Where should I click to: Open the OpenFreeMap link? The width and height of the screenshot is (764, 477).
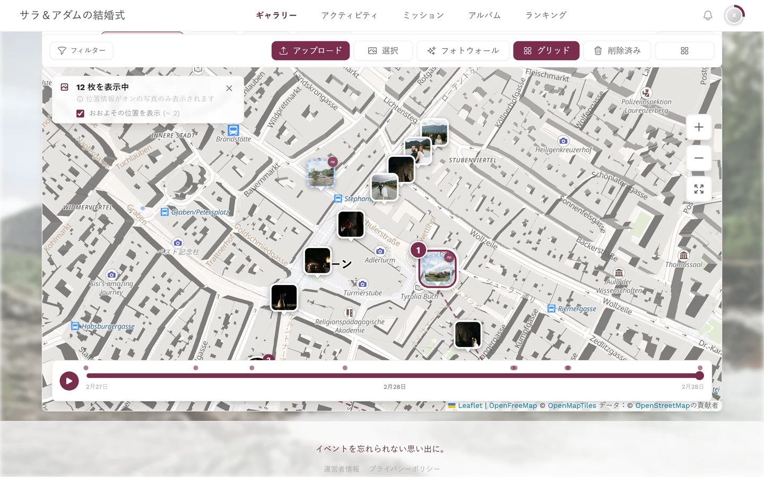[513, 405]
